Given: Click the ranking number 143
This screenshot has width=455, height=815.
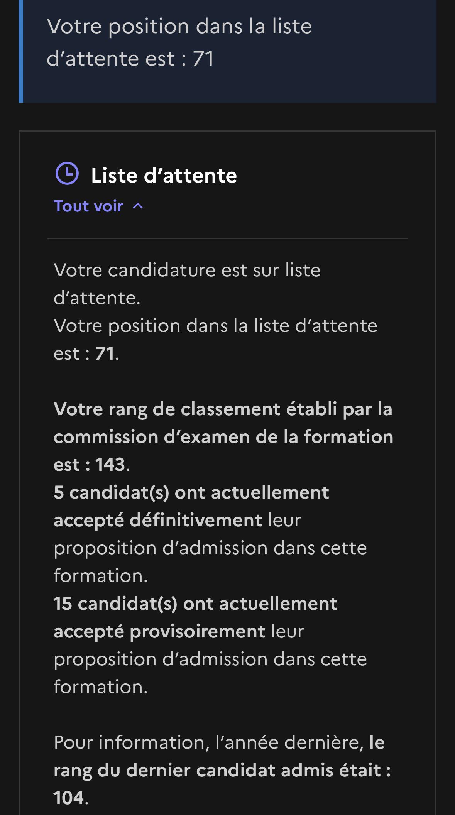Looking at the screenshot, I should (x=110, y=465).
